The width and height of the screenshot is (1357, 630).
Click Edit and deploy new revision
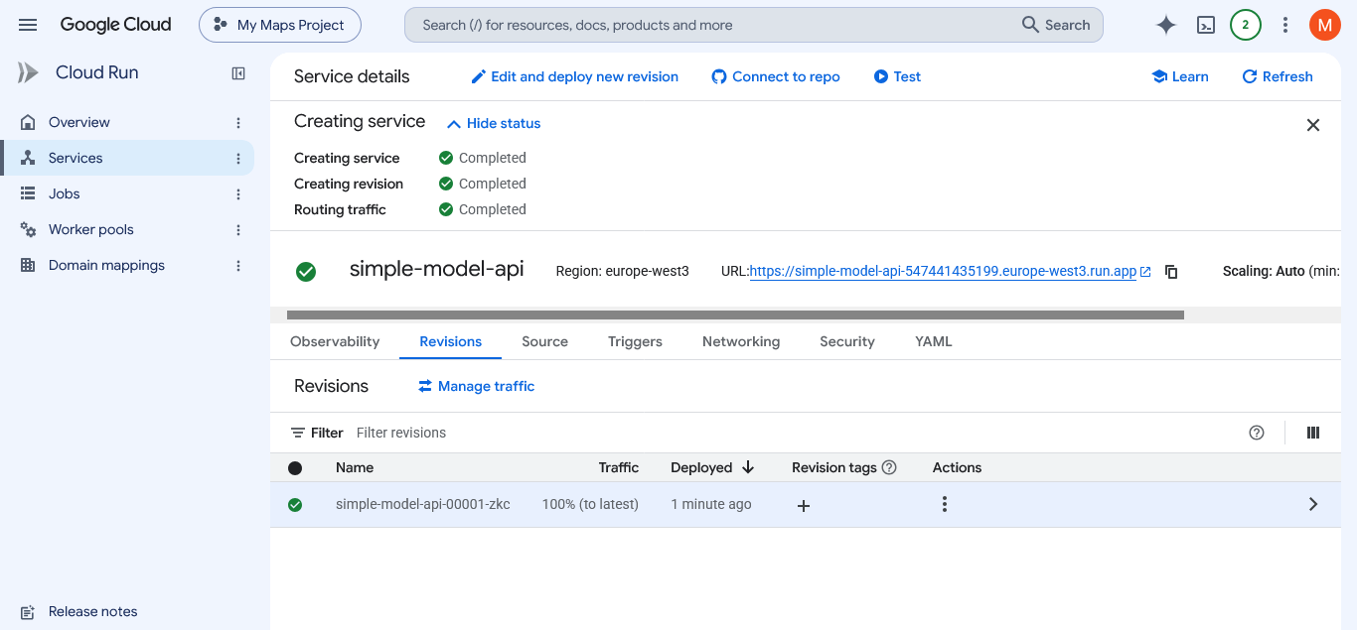coord(574,76)
